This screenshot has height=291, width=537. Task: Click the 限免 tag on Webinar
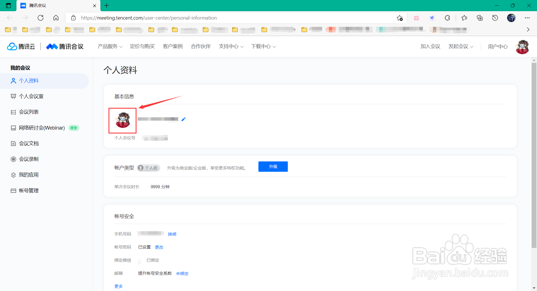point(74,128)
